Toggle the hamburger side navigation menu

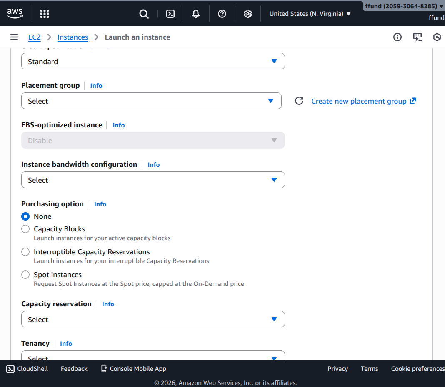pyautogui.click(x=14, y=37)
